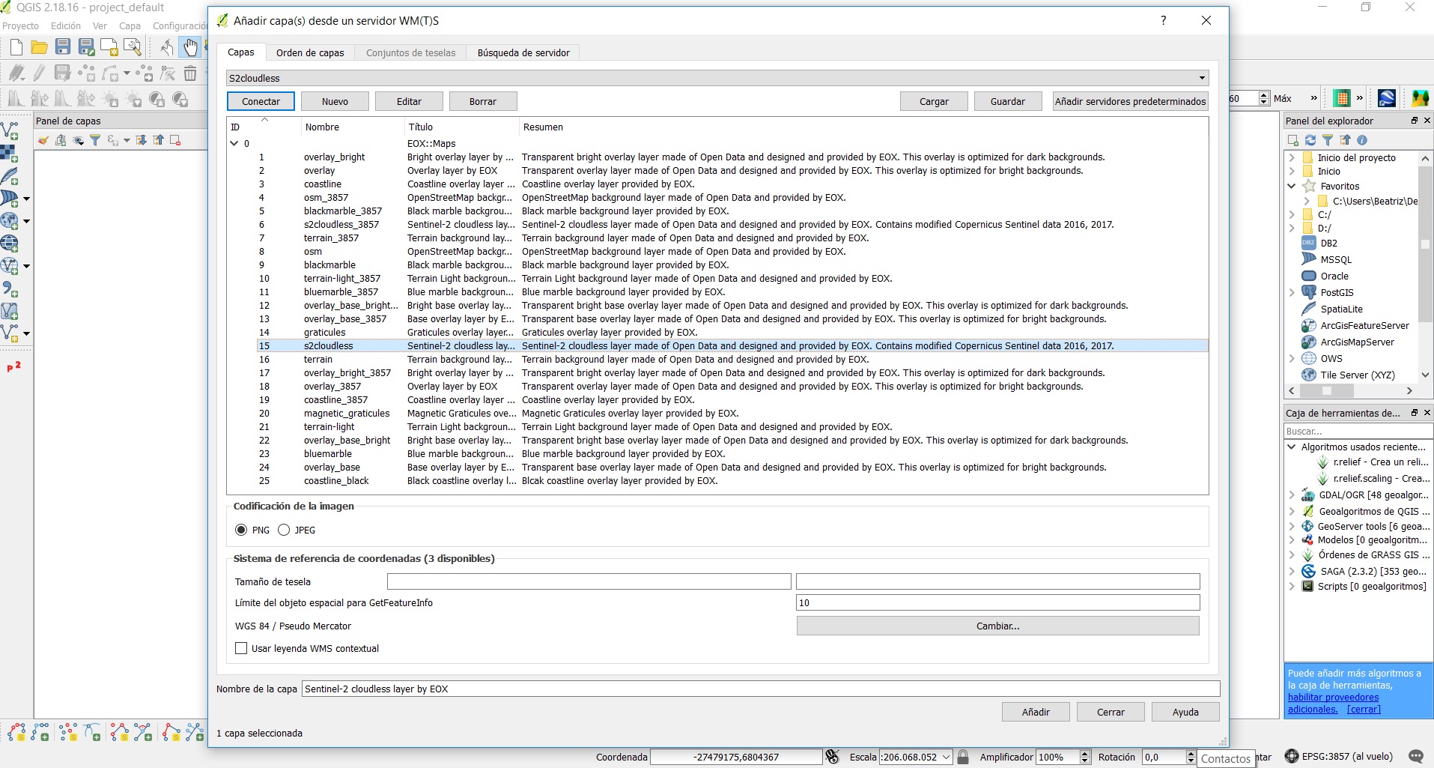Open the Capa menu
1434x768 pixels.
click(130, 25)
